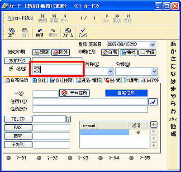Select 会社 as print address

tap(129, 52)
